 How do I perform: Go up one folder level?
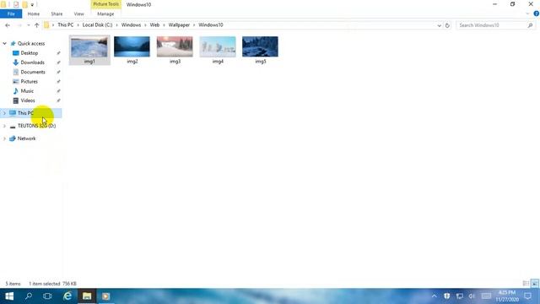pos(36,25)
